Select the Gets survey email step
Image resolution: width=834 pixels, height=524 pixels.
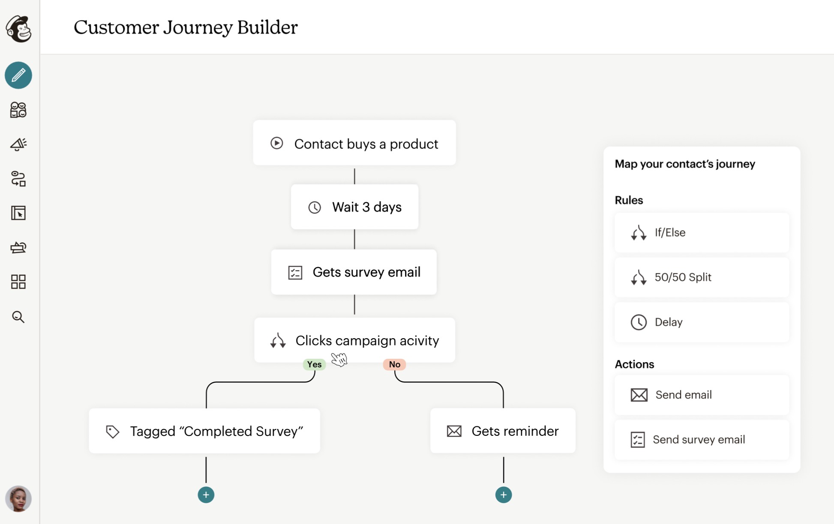click(x=354, y=272)
